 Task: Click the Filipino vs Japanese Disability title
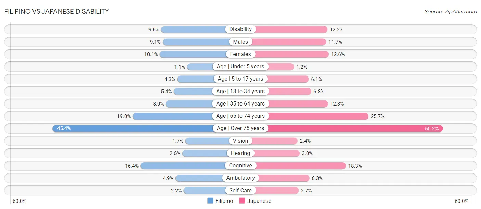point(56,11)
